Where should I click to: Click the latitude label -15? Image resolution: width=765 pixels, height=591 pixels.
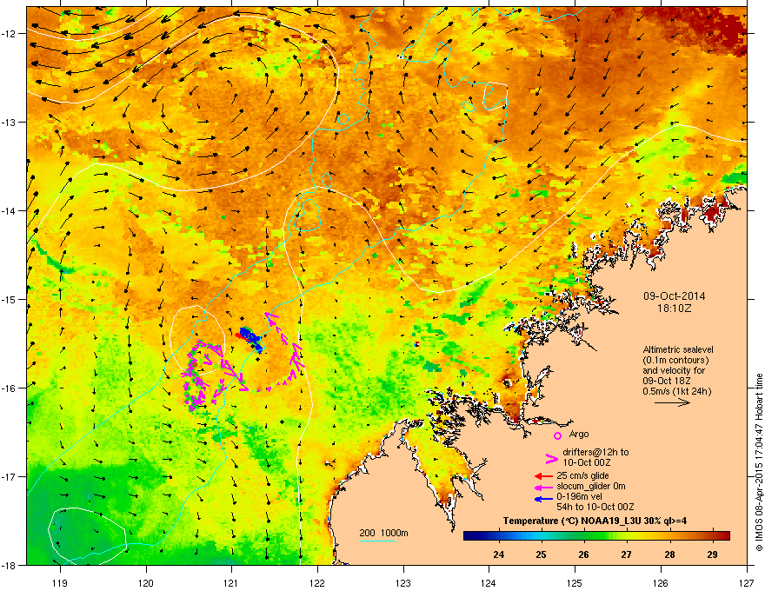pyautogui.click(x=9, y=299)
